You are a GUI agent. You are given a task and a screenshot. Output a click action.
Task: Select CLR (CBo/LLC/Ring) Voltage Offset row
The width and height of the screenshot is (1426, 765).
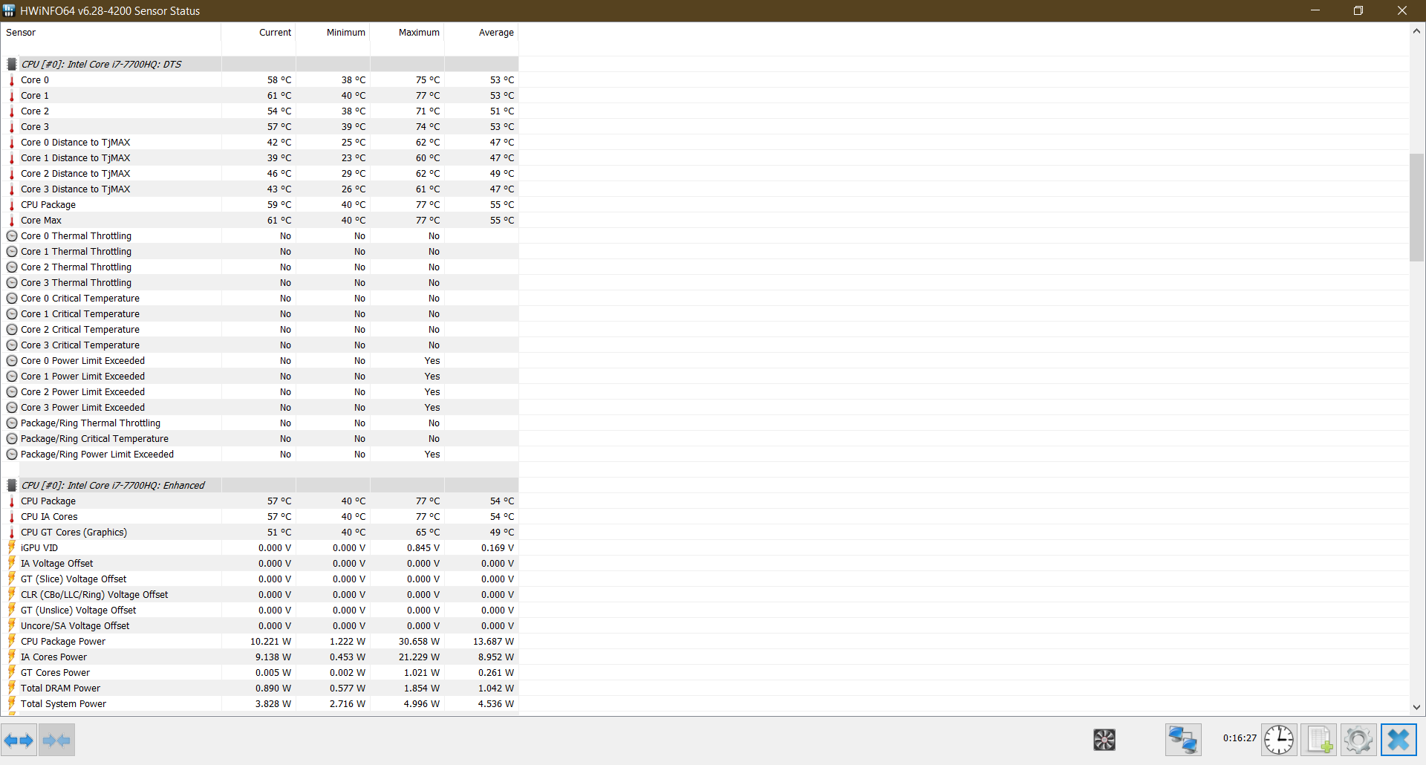tap(260, 595)
